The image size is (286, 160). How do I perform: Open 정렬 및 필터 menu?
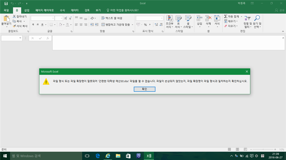(x=247, y=22)
